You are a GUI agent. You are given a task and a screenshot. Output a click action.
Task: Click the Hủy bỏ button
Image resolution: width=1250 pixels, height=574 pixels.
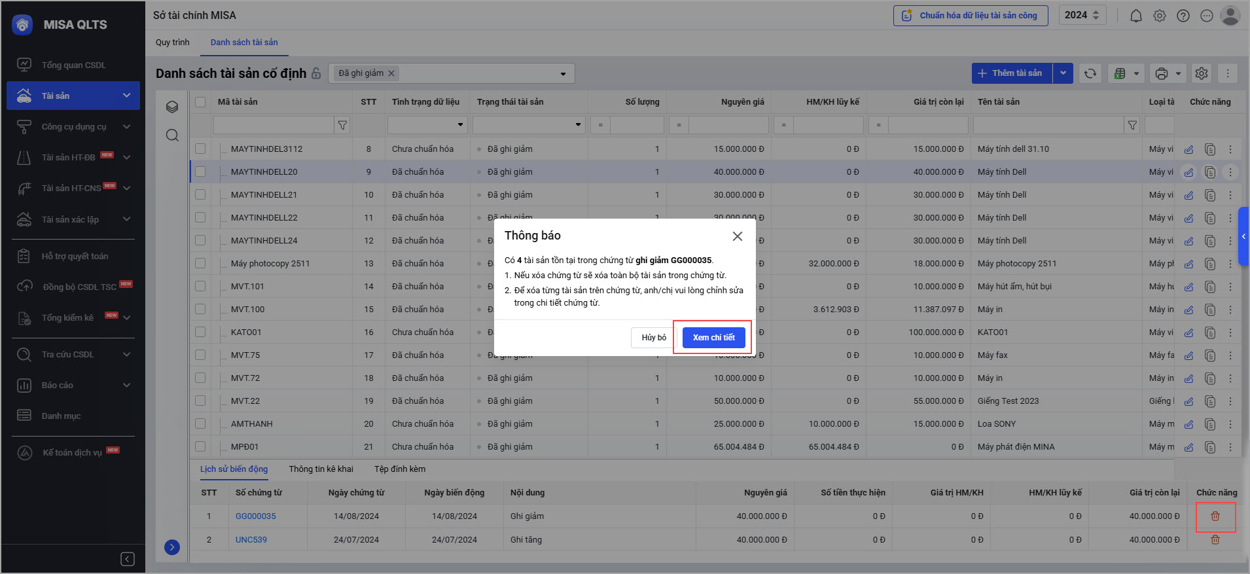[653, 338]
